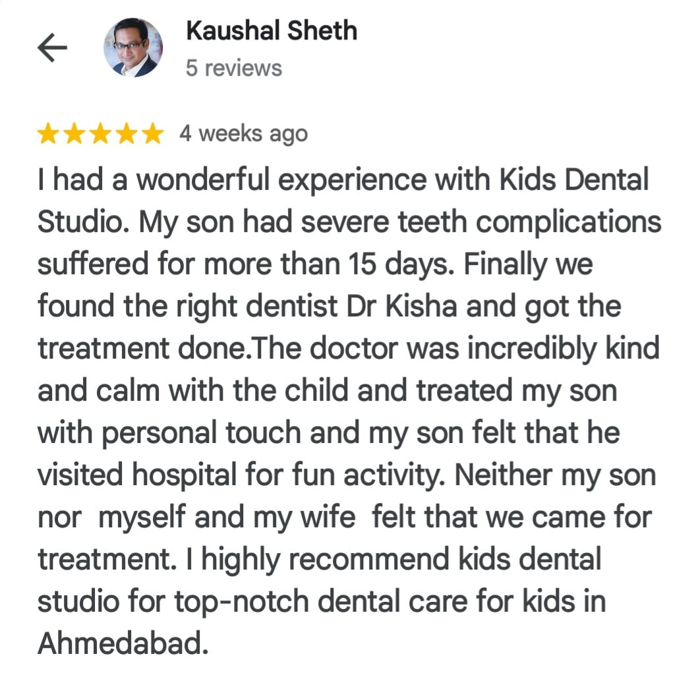Click the phrase 'personal touch' in review
The height and width of the screenshot is (675, 696).
pos(202,434)
